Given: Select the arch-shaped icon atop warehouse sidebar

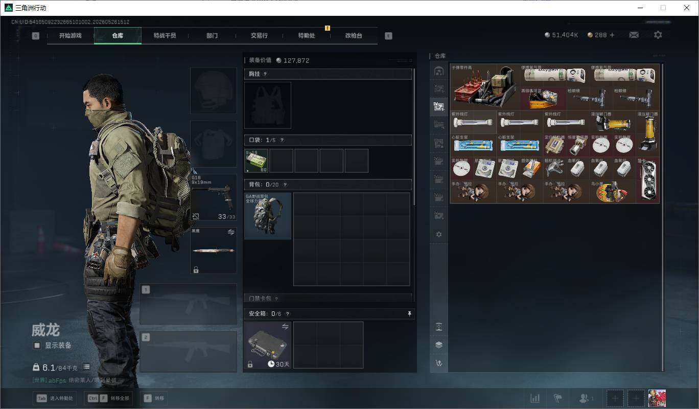Looking at the screenshot, I should pos(438,71).
